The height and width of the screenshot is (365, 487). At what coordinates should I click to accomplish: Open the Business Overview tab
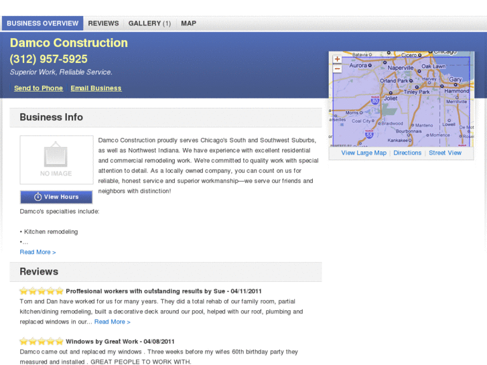coord(43,23)
